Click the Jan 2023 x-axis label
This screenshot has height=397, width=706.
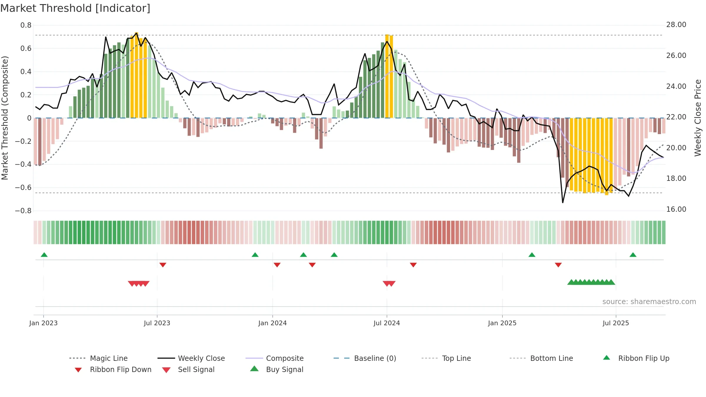(44, 323)
